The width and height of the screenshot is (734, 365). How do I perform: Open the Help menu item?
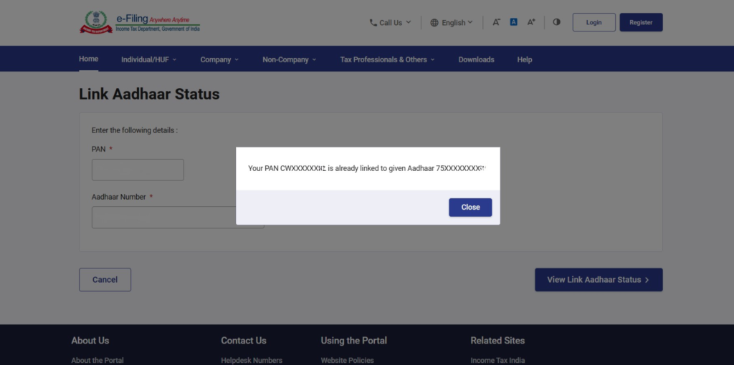click(x=524, y=59)
